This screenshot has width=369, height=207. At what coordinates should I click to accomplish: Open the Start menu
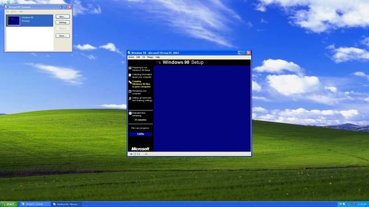tap(9, 204)
